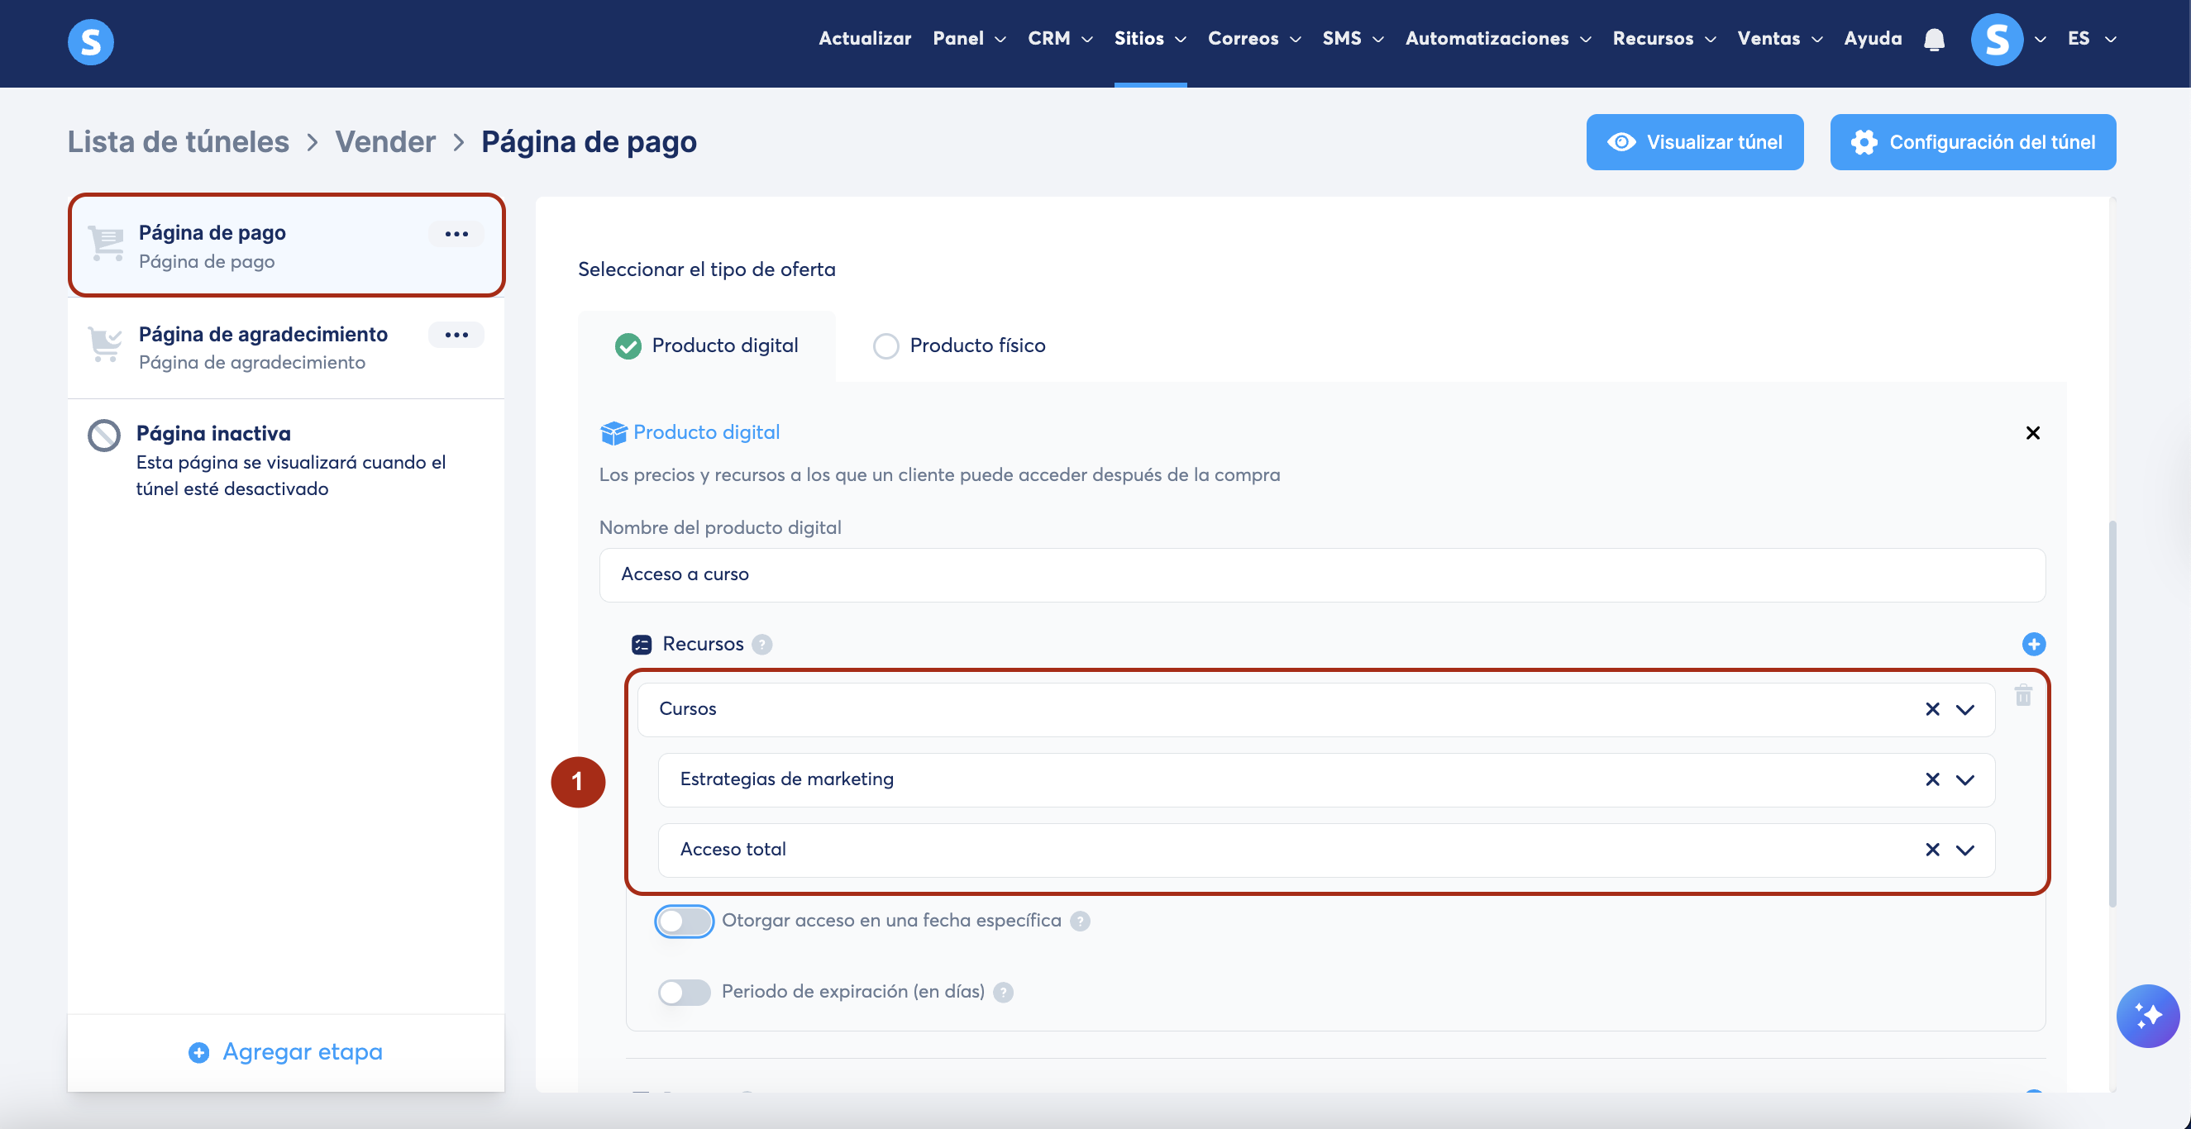The width and height of the screenshot is (2191, 1129).
Task: Expand the Cursos dropdown
Action: (1964, 709)
